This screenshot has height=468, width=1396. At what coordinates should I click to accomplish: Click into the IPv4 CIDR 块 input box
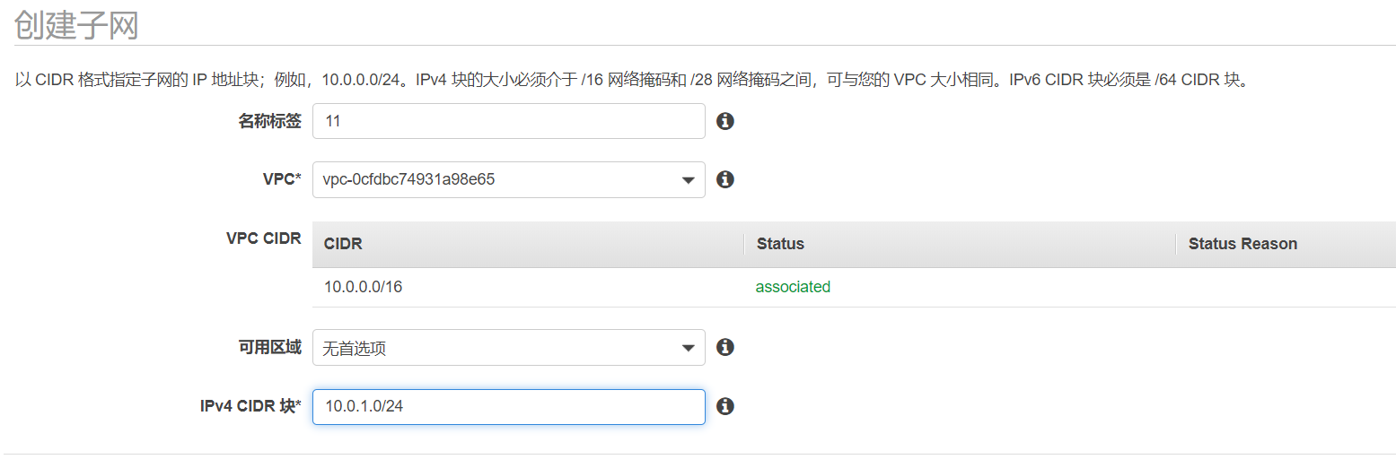[508, 406]
